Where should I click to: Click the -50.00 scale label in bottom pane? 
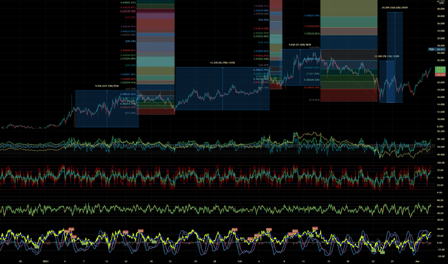[x=441, y=256]
